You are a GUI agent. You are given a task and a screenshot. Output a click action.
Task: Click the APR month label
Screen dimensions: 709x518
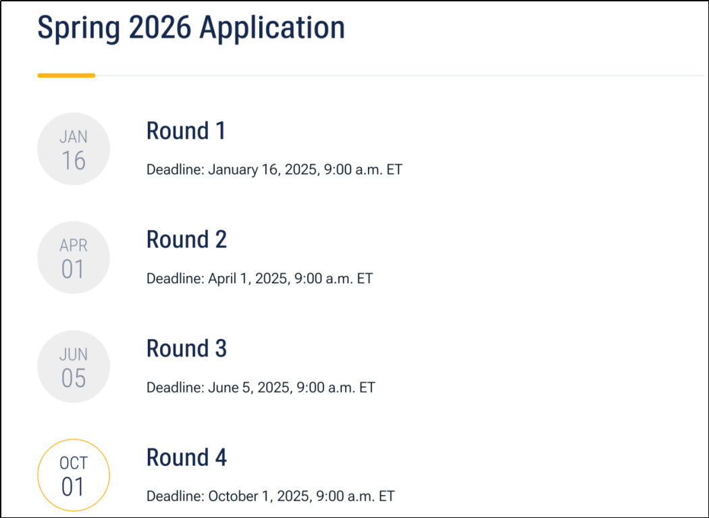tap(73, 246)
